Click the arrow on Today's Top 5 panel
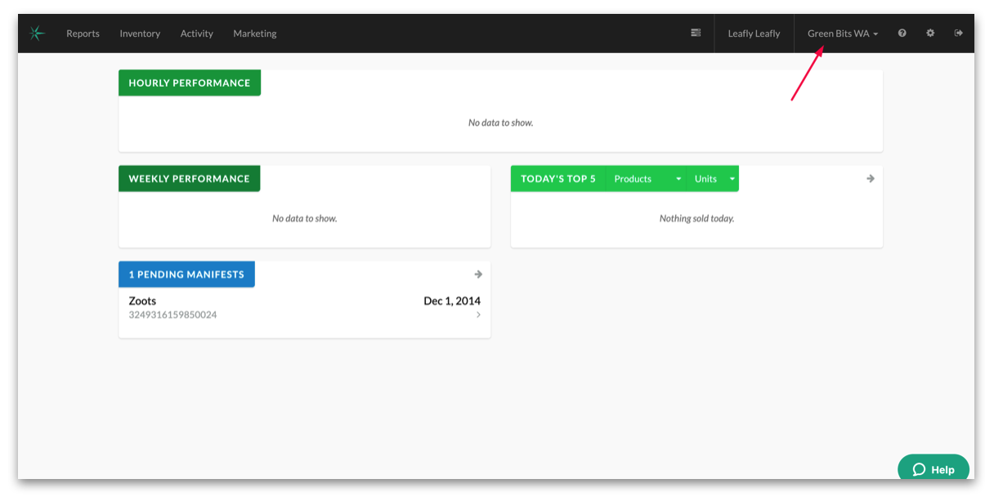This screenshot has width=994, height=497. coord(871,178)
